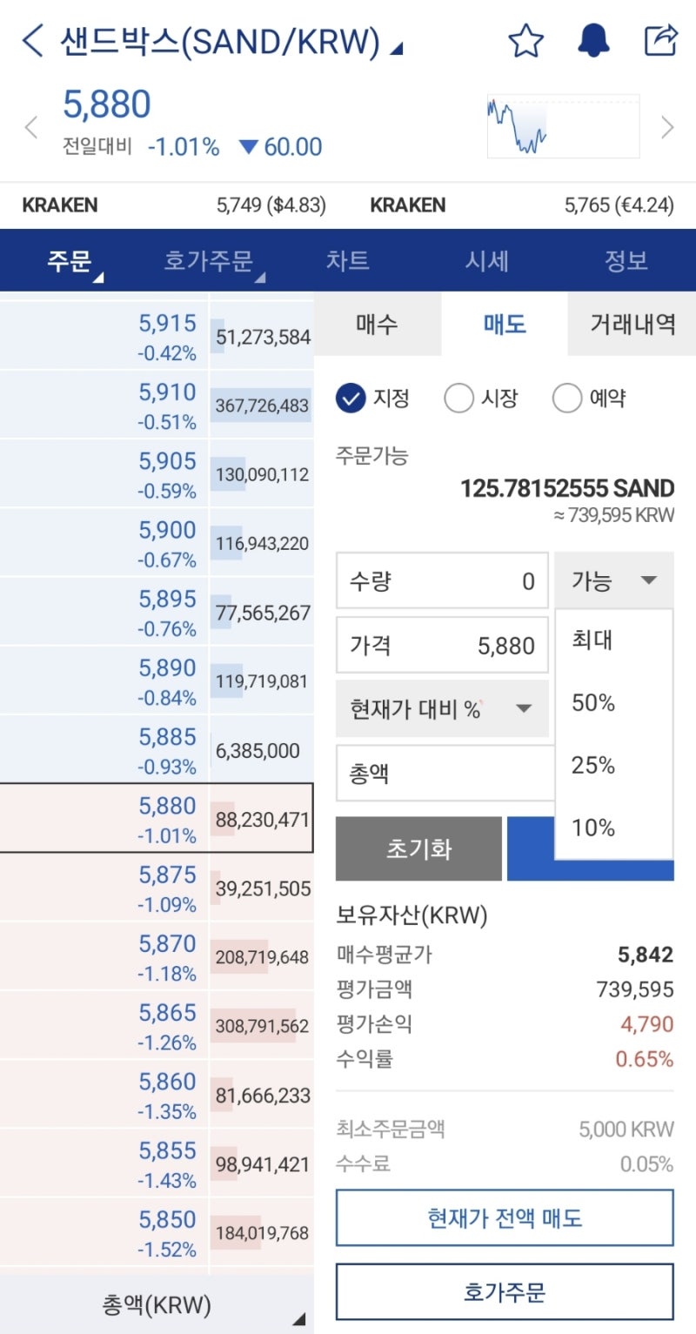Switch to the 차트 tab
This screenshot has height=1334, width=696.
click(348, 260)
